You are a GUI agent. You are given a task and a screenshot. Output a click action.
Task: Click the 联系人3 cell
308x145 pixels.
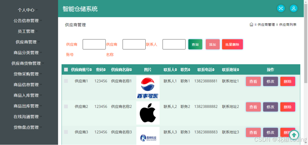point(170,132)
